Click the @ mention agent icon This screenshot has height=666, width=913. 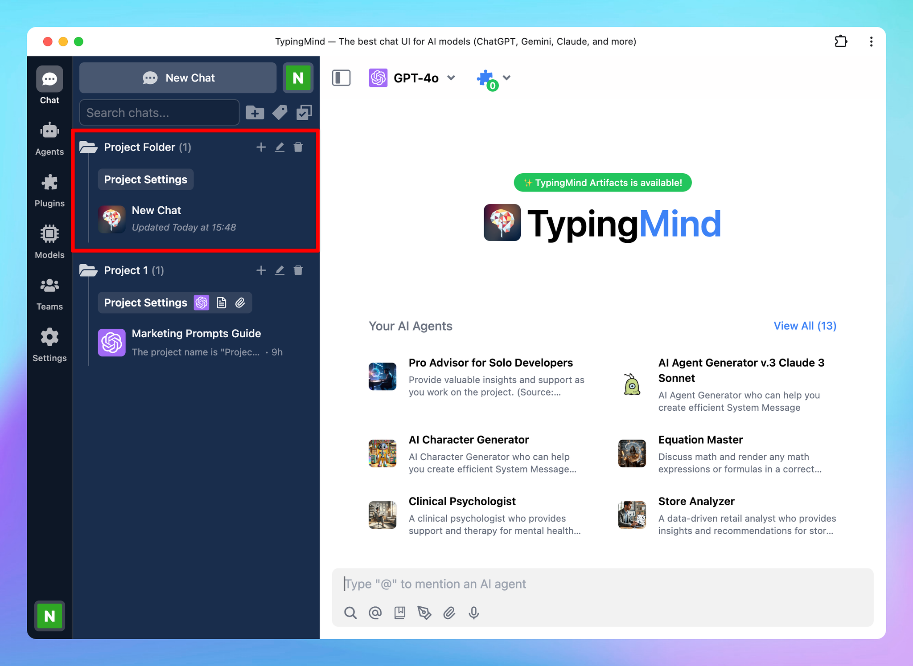pos(375,613)
